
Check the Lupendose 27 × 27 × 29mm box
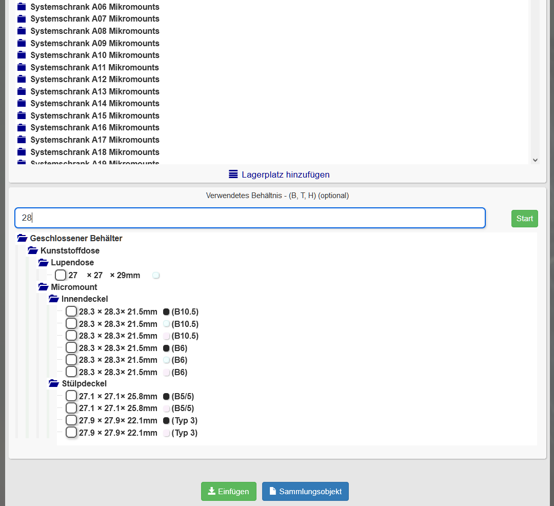[61, 275]
